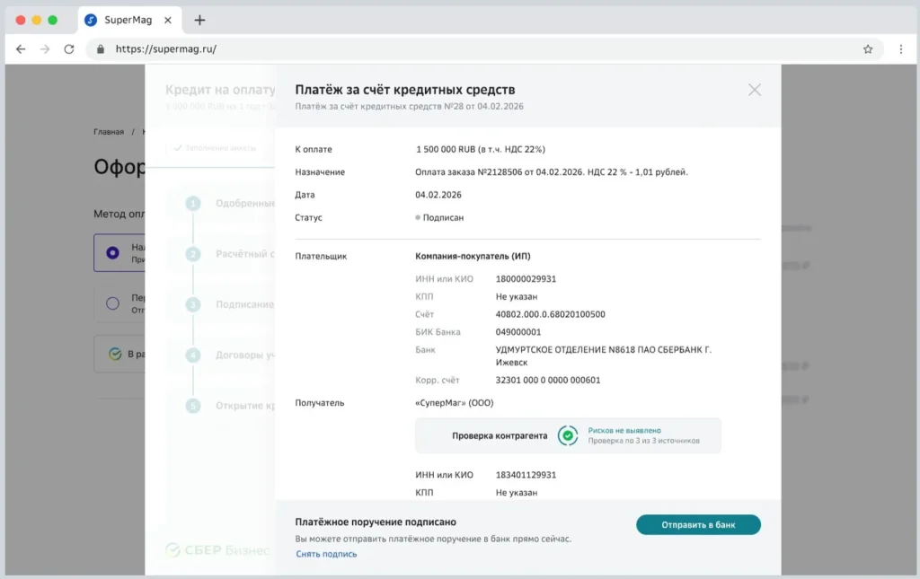Select the SuperMag browser tab
920x579 pixels.
tap(129, 20)
